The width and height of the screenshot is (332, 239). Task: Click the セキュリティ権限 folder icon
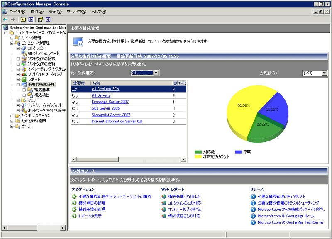(x=18, y=121)
